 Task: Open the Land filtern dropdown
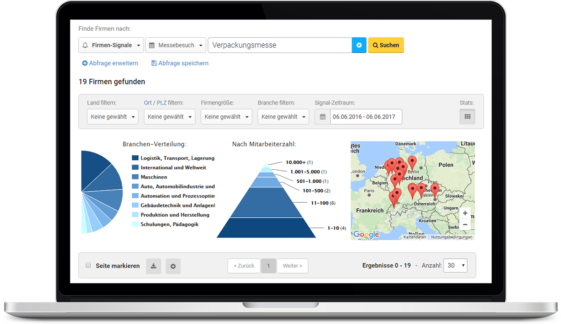(x=112, y=117)
